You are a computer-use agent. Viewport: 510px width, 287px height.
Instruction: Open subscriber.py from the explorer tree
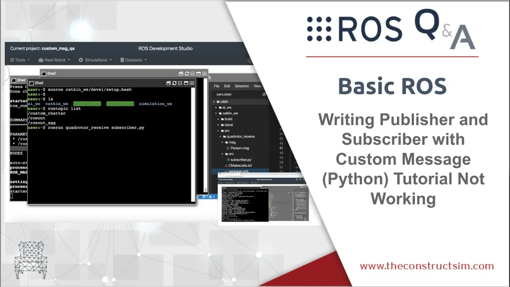tap(241, 159)
